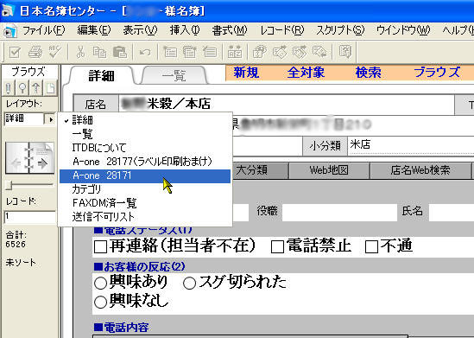Open the レコード(R) menu
Screen dimensions: 474x338
(x=281, y=30)
